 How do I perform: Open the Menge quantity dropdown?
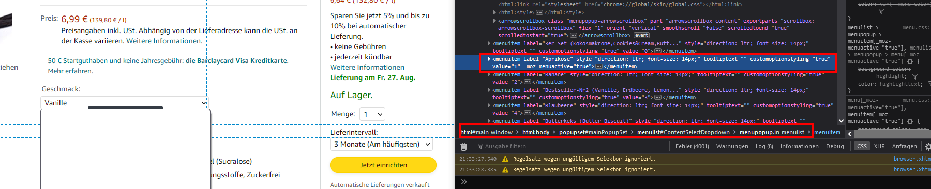(372, 114)
